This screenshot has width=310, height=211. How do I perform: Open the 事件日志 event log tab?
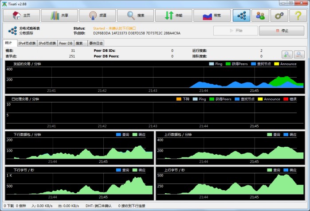click(96, 43)
